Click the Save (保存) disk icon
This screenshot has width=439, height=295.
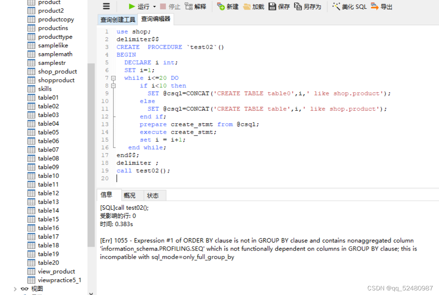click(x=272, y=6)
